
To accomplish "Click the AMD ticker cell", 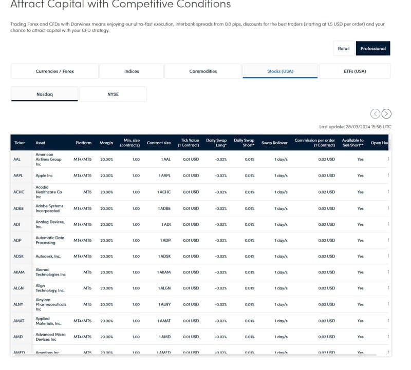I will pos(18,337).
